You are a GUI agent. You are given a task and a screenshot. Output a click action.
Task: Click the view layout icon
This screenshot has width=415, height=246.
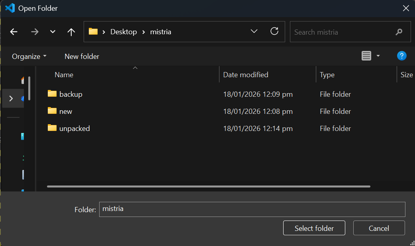click(x=366, y=56)
